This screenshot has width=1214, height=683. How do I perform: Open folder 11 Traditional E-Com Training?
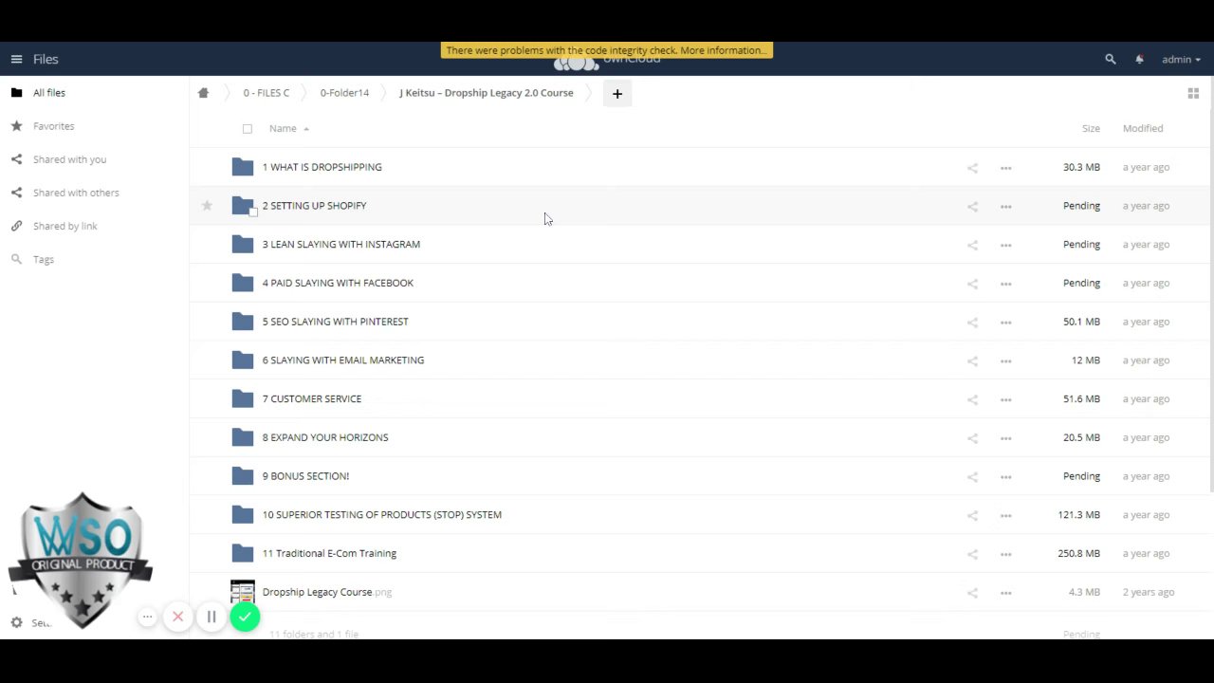coord(329,553)
